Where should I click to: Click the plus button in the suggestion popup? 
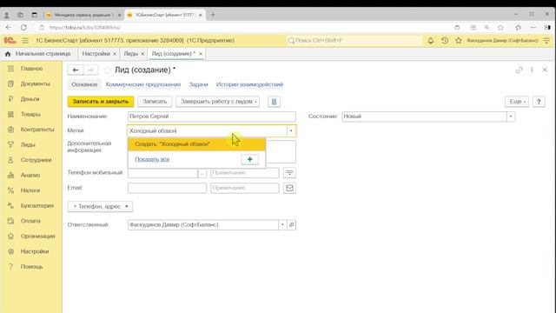tap(249, 159)
